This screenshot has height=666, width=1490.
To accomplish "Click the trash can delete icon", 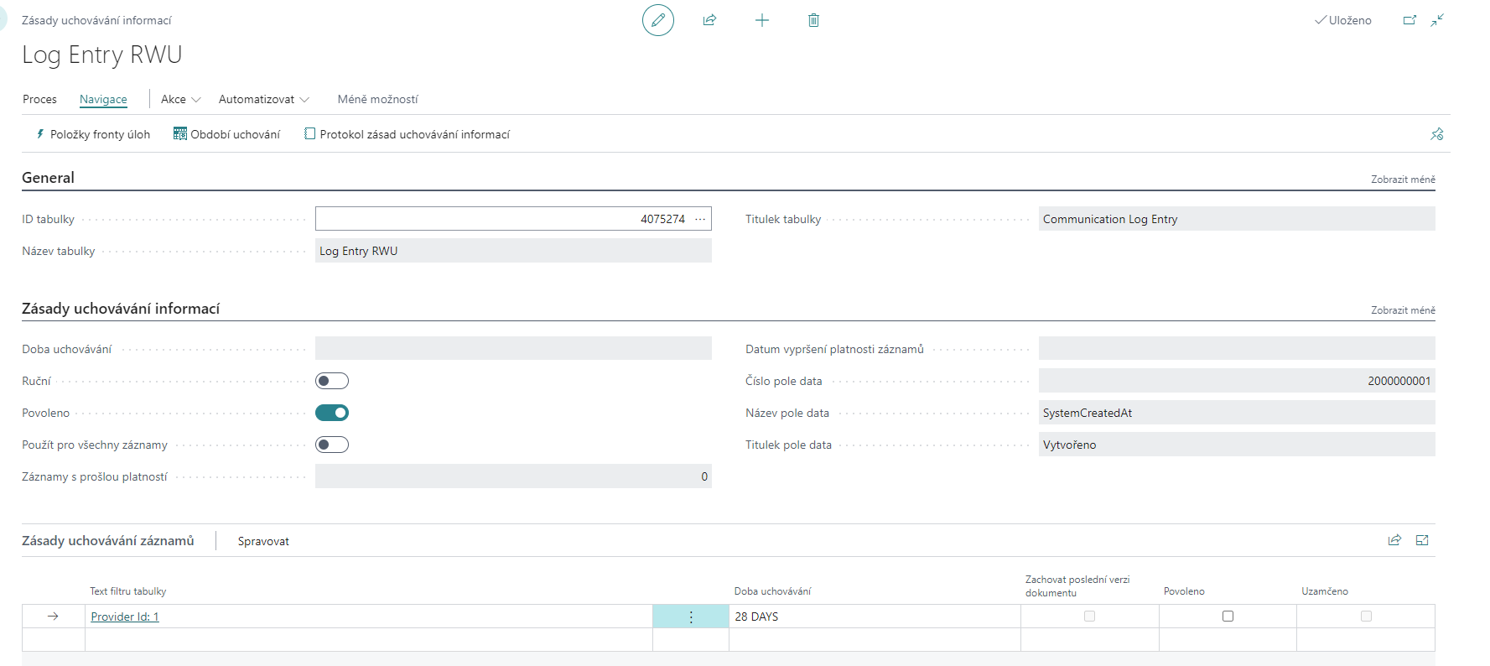I will point(813,20).
